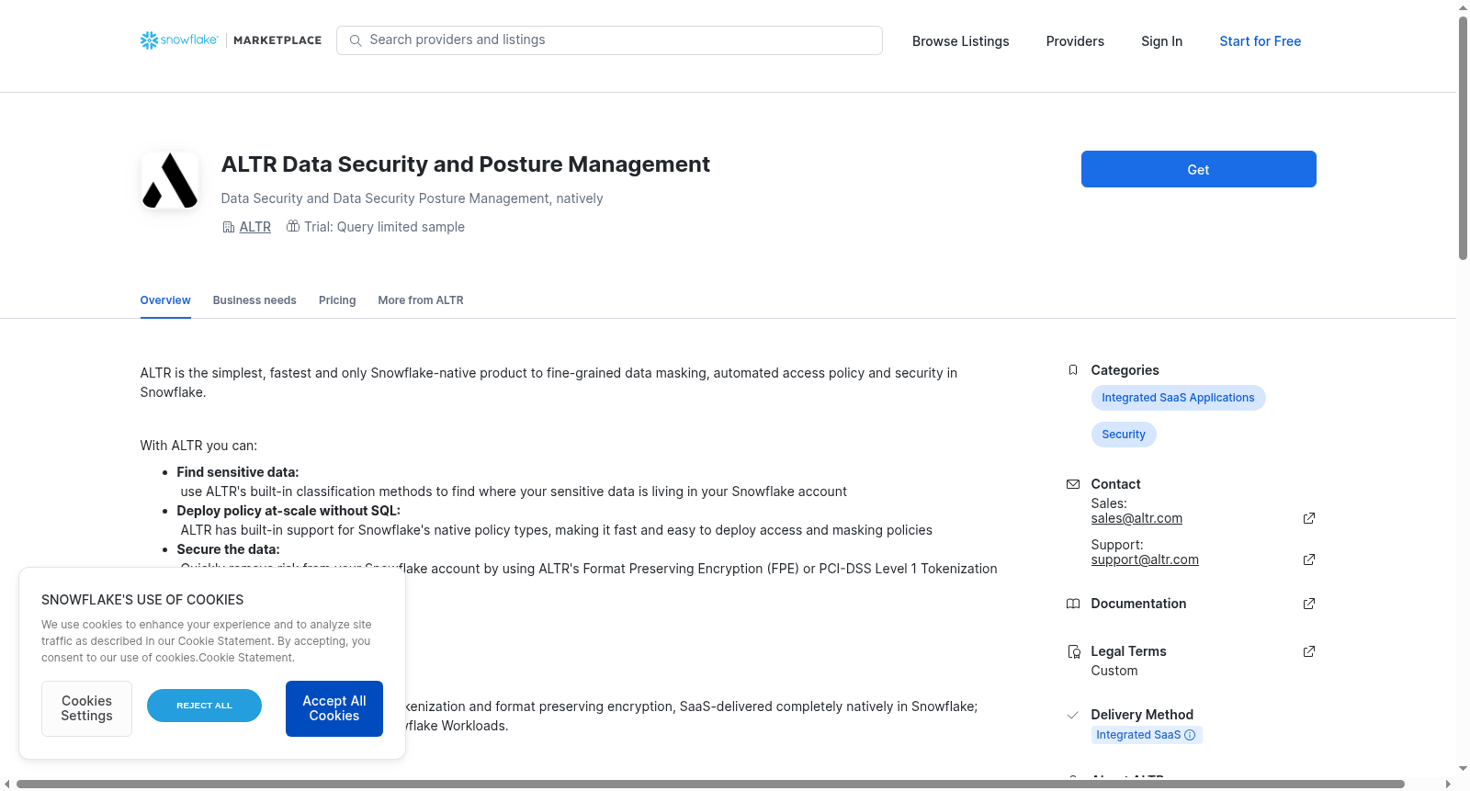Click the provider building icon beside ALTR
This screenshot has height=791, width=1470.
tap(229, 227)
